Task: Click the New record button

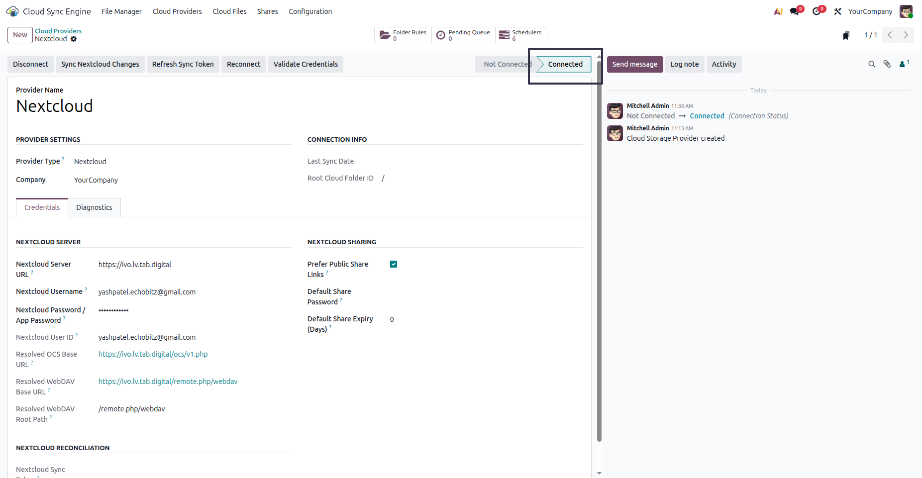Action: point(20,35)
